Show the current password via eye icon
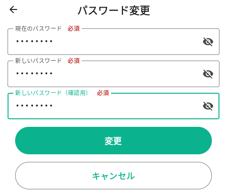 tap(208, 42)
